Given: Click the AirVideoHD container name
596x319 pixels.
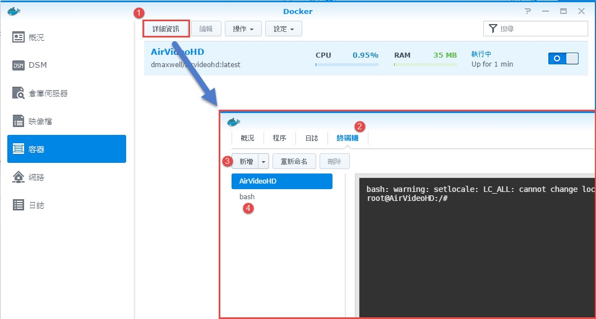Looking at the screenshot, I should tap(177, 52).
